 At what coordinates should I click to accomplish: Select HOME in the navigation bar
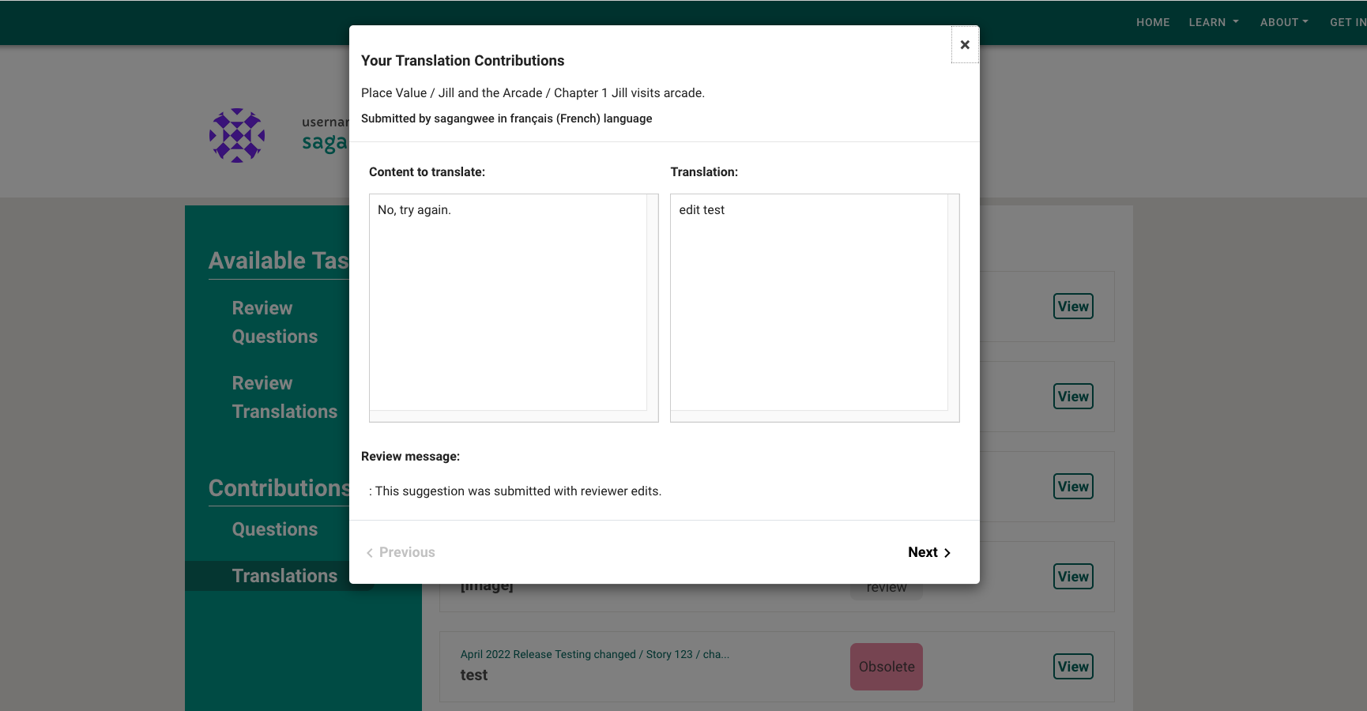pyautogui.click(x=1152, y=22)
